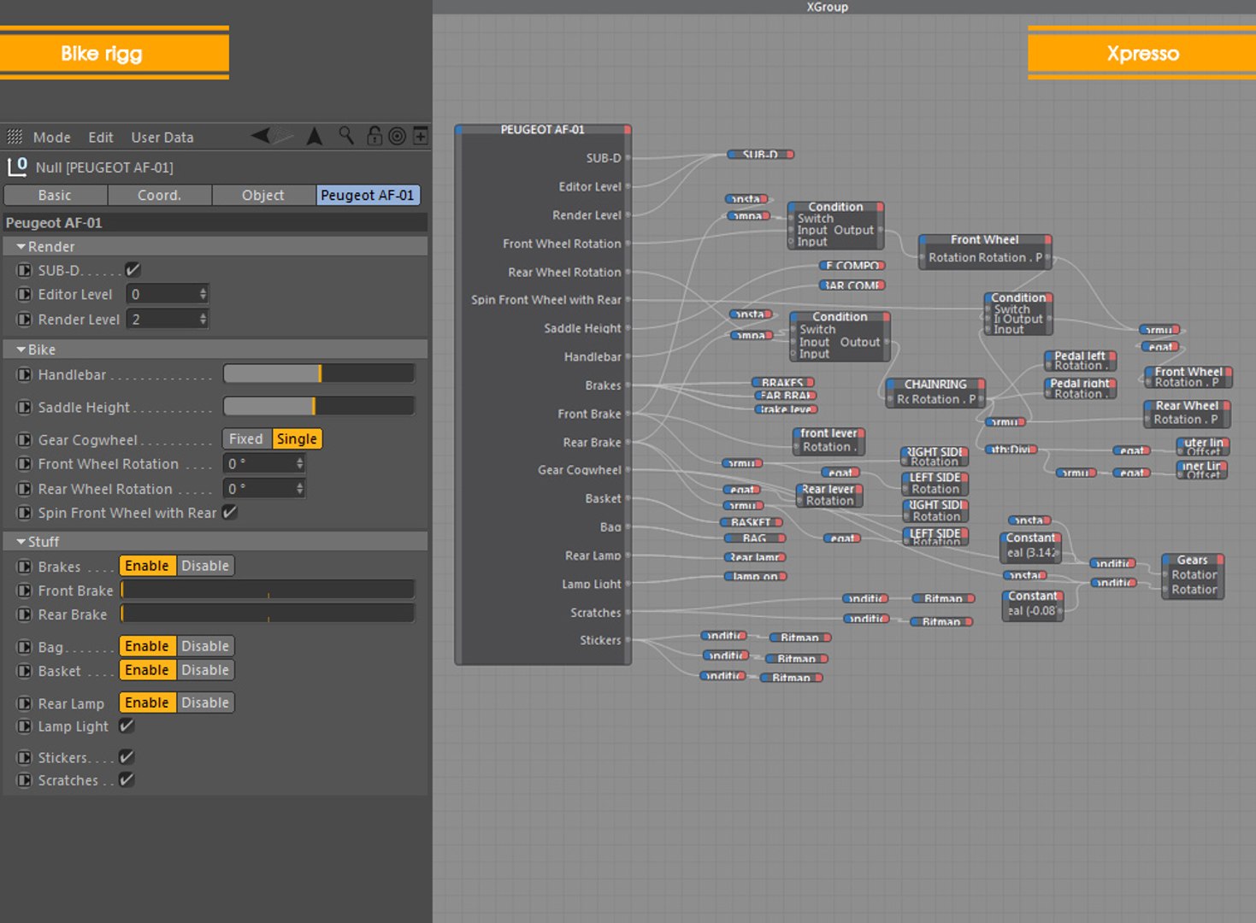Switch to the Coord. tab
Screen dimensions: 1256x923
[160, 196]
